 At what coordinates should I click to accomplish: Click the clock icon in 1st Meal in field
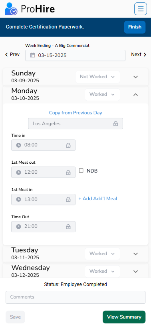pyautogui.click(x=19, y=199)
